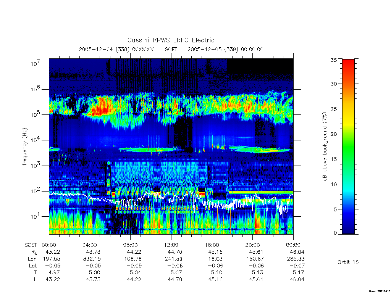Click the 30 tick on color bar

[x=334, y=84]
